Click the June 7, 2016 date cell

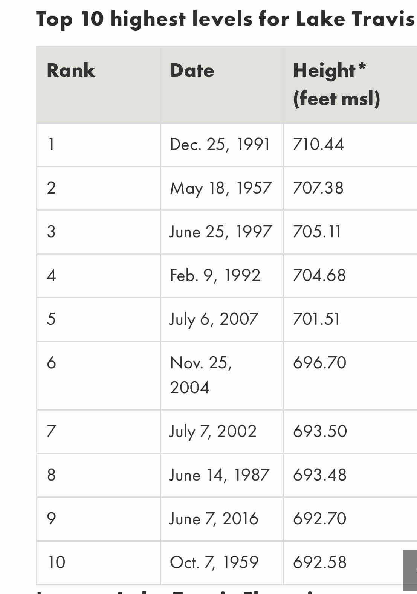[x=213, y=519]
